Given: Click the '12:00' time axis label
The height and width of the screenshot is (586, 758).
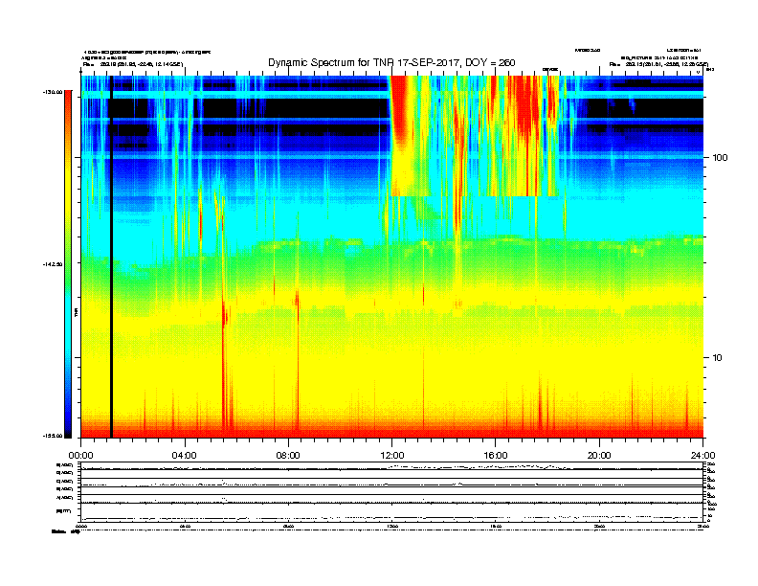Looking at the screenshot, I should [x=392, y=456].
